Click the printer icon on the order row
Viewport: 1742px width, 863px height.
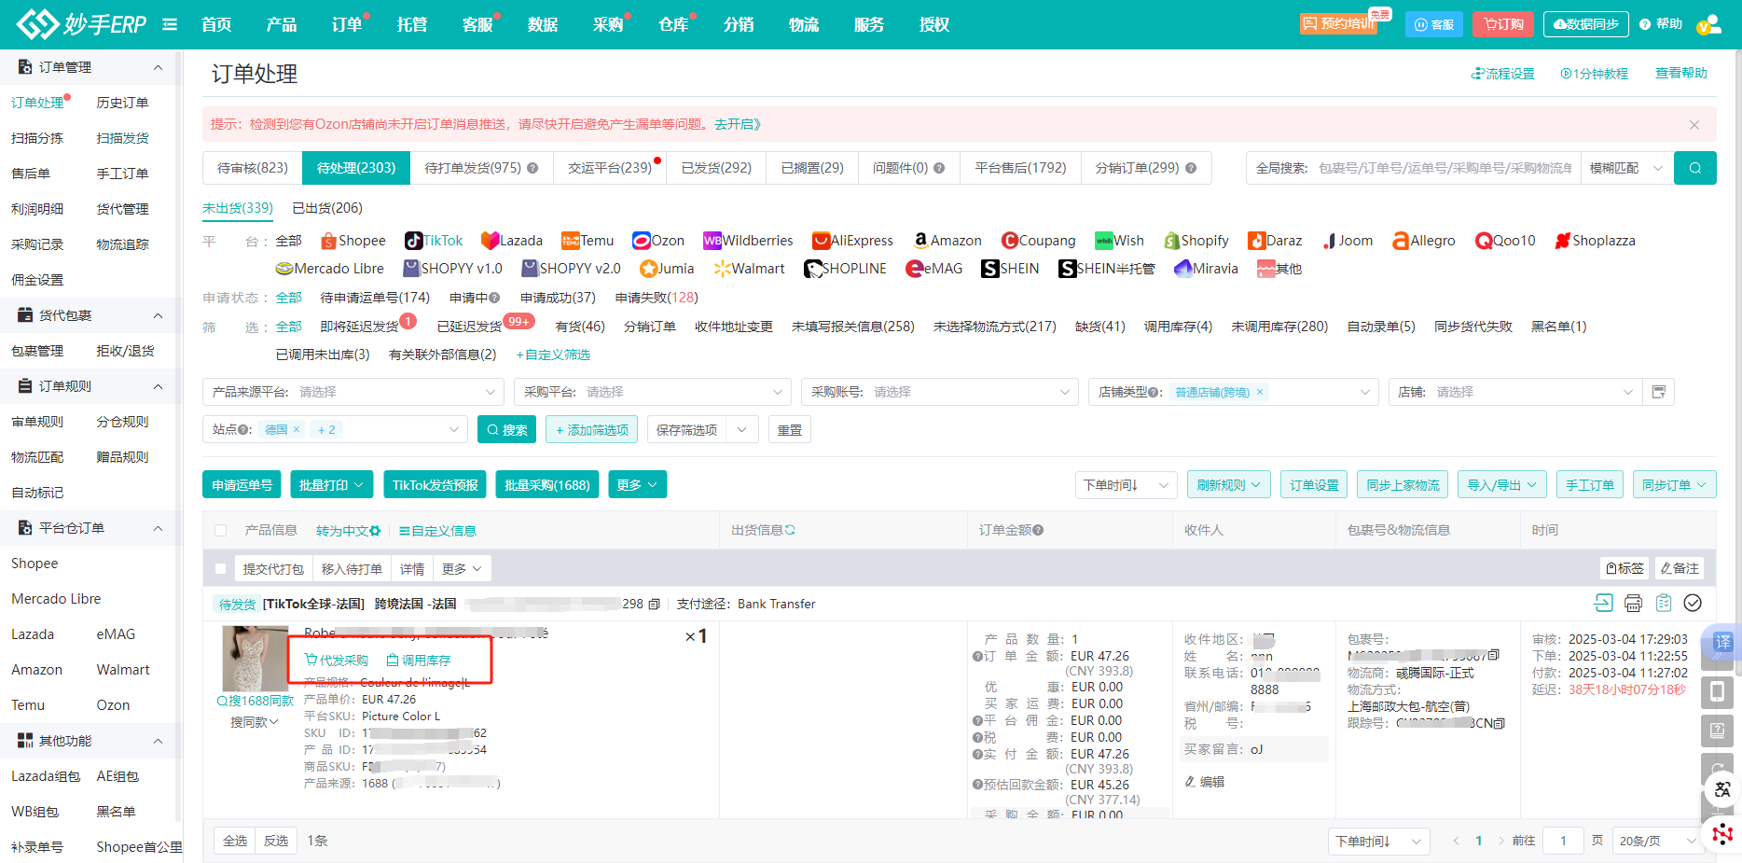click(1633, 604)
